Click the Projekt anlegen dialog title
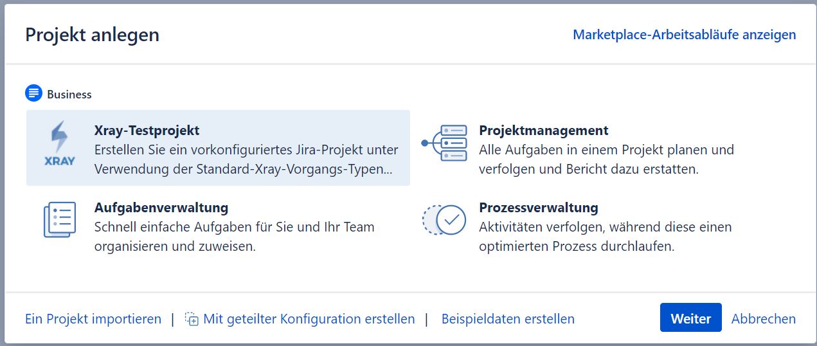 [x=92, y=35]
